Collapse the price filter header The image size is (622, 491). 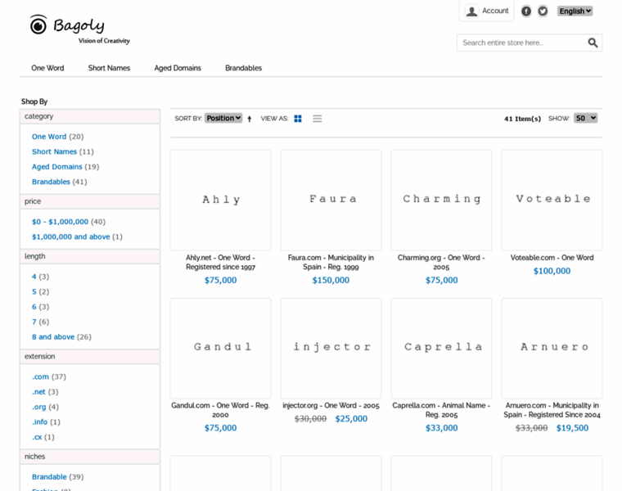(90, 201)
